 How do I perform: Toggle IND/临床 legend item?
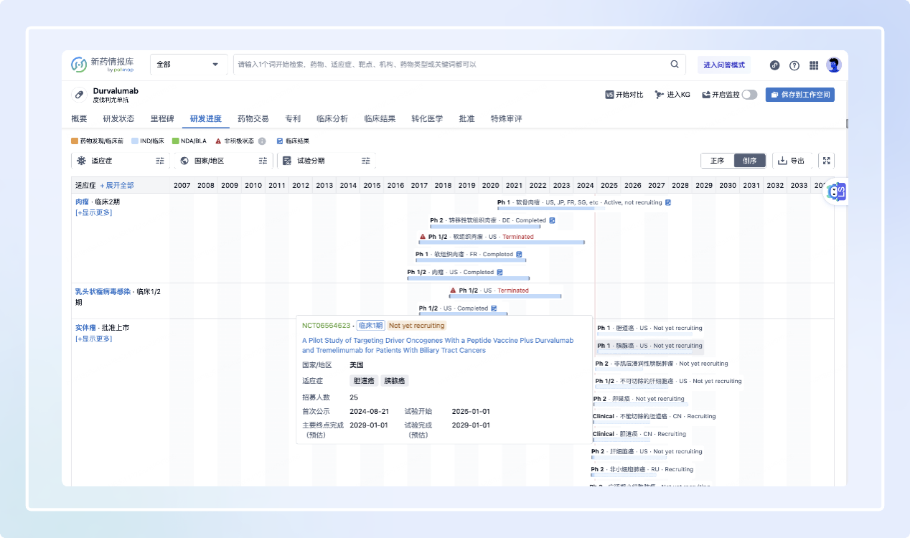tap(148, 141)
